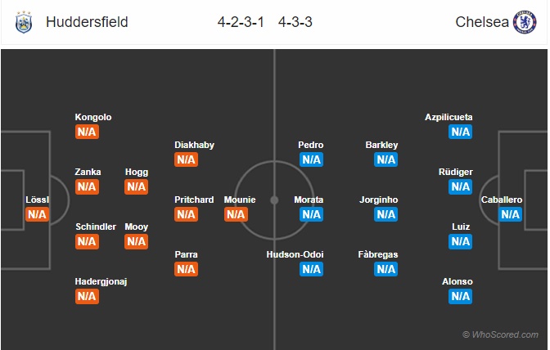The image size is (550, 350).
Task: Click the Chelsea club crest icon
Action: 525,22
